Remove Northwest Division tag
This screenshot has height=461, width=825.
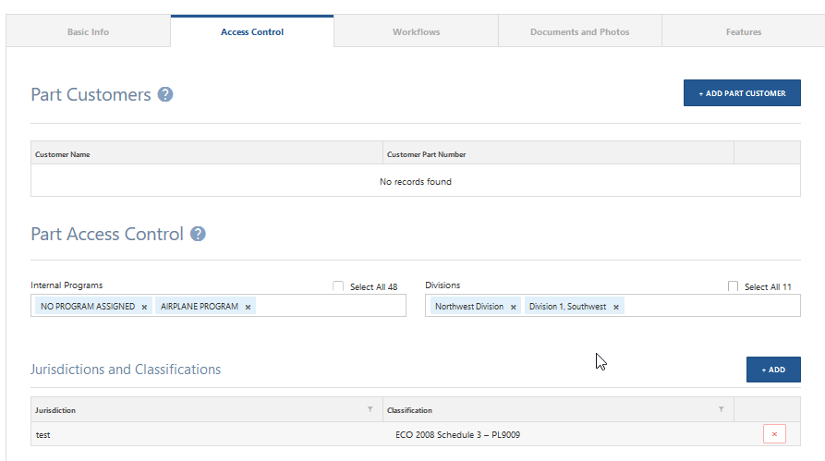click(514, 307)
